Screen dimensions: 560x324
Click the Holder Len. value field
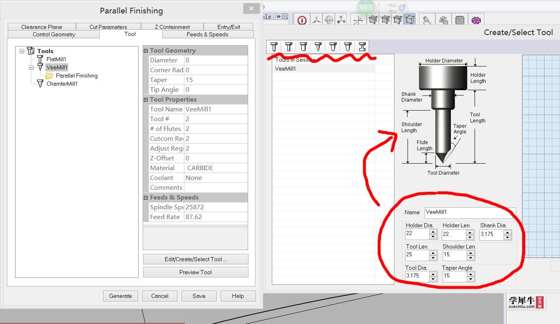[454, 234]
